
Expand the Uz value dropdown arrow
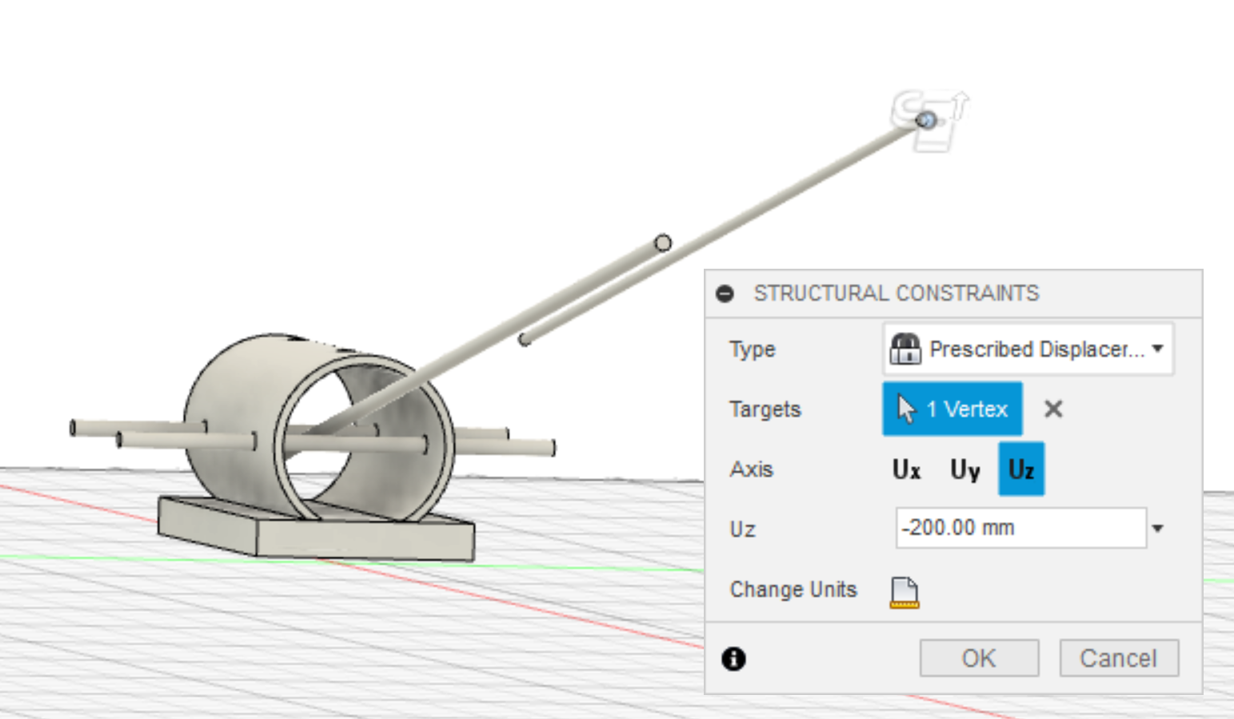pos(1158,529)
